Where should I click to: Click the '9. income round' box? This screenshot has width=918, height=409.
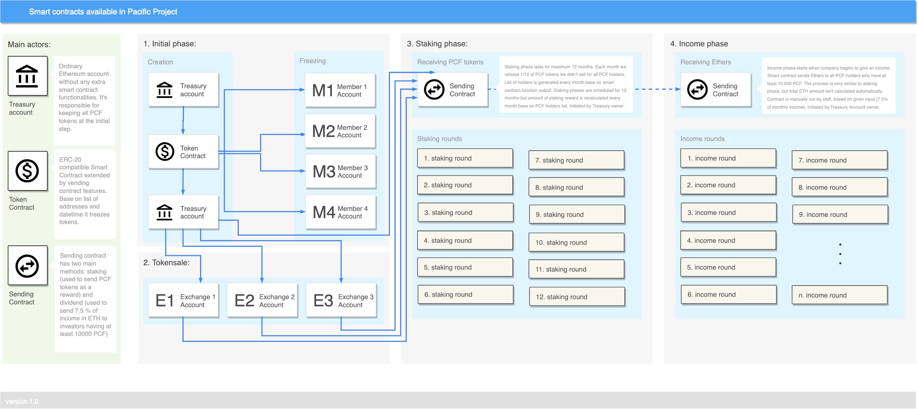[840, 214]
